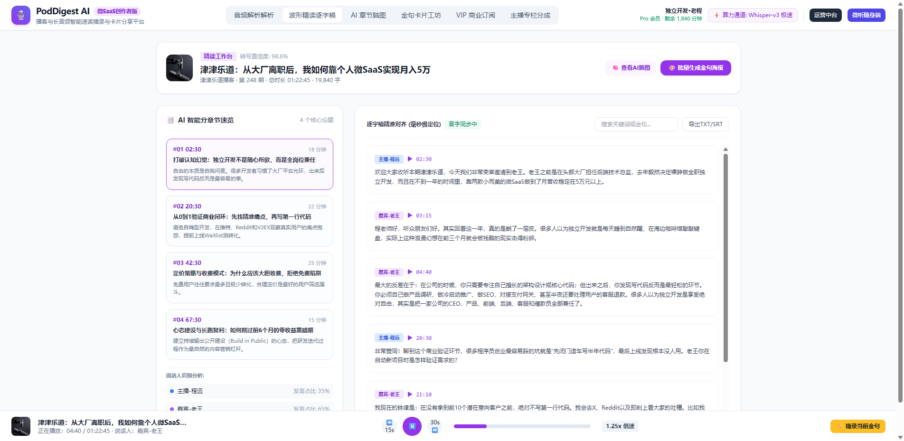Click the 4 个核心论题 label
Screen dimensions: 904x441
(316, 120)
